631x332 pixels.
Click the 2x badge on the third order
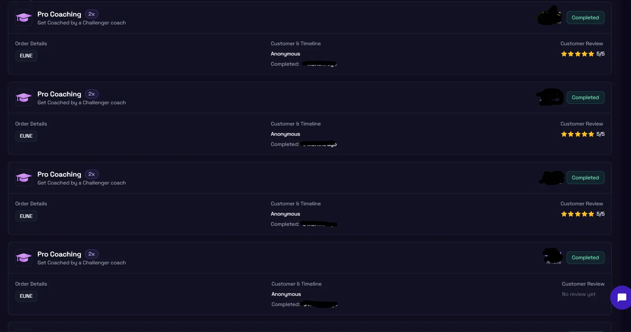[x=92, y=174]
